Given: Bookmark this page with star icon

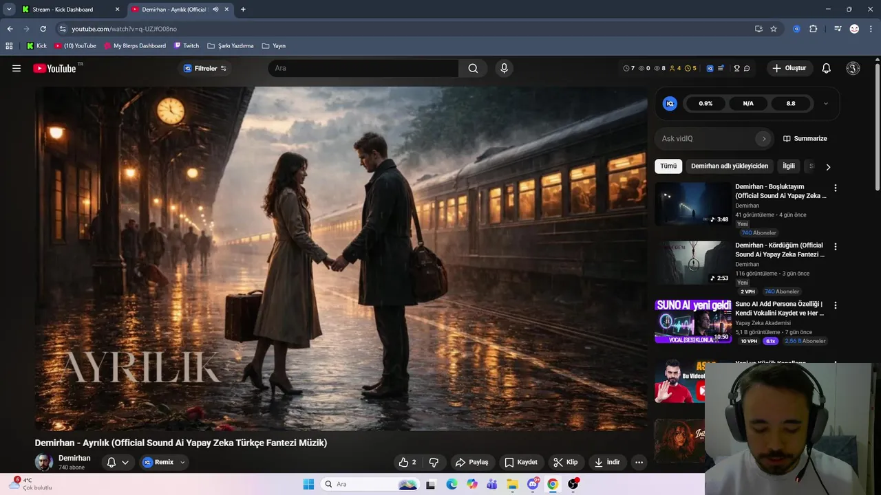Looking at the screenshot, I should 774,29.
